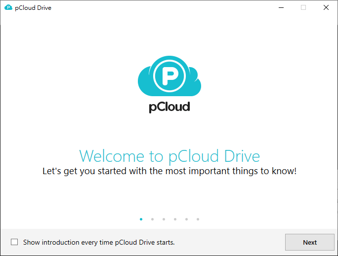
Task: Click the pCloud Drive window title
Action: [33, 8]
